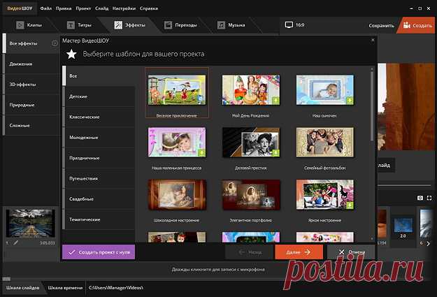Click the Переходы tab icon
The height and width of the screenshot is (297, 437).
(168, 25)
